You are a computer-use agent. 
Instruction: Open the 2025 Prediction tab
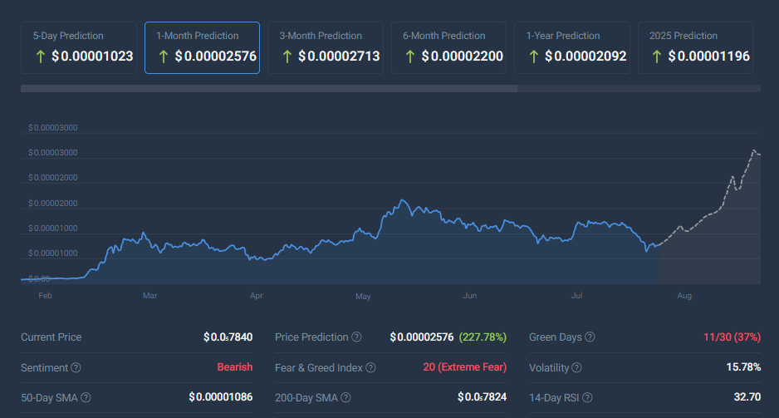point(695,47)
